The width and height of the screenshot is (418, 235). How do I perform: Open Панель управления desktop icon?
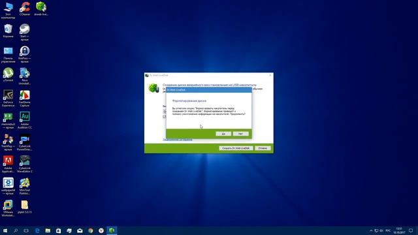point(8,54)
